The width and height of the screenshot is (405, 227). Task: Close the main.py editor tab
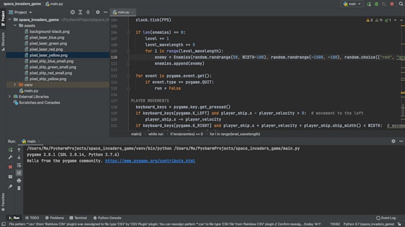click(x=132, y=12)
